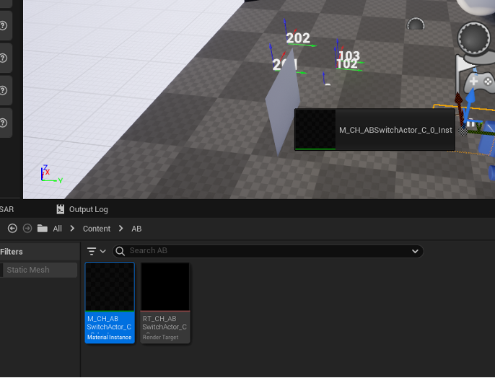
Task: Open the filter options dropdown
Action: (x=96, y=251)
